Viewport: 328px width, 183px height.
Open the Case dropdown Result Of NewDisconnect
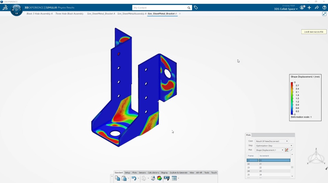tap(272, 141)
